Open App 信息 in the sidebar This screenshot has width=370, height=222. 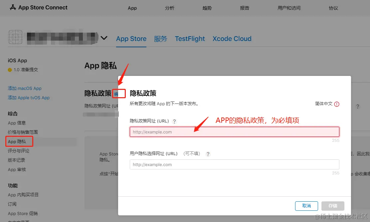pos(17,123)
